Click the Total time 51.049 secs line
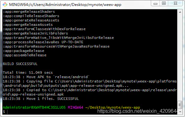Screen dimensions: 185x117 point(28,73)
